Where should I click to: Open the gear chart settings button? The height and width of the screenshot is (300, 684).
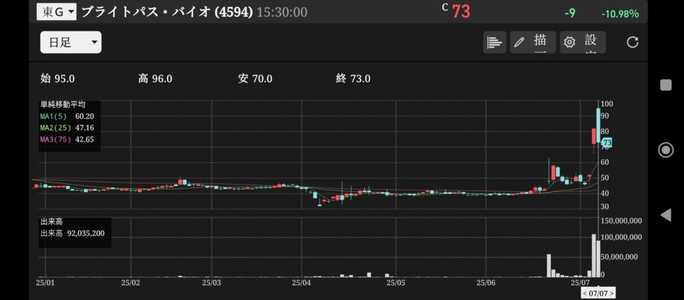coord(582,42)
